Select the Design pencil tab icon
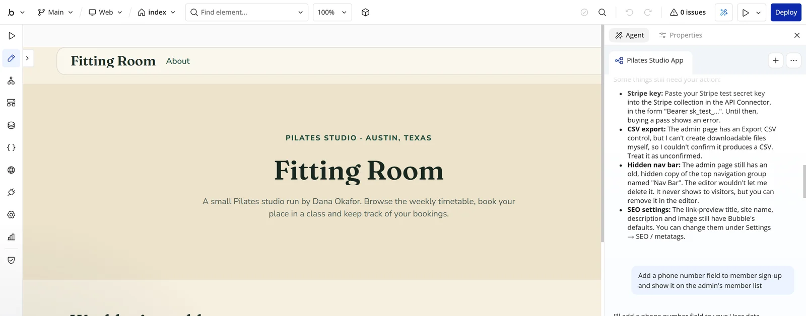 coord(11,58)
